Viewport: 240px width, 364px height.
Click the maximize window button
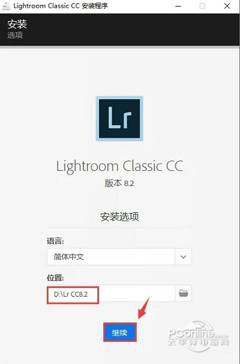pyautogui.click(x=202, y=6)
